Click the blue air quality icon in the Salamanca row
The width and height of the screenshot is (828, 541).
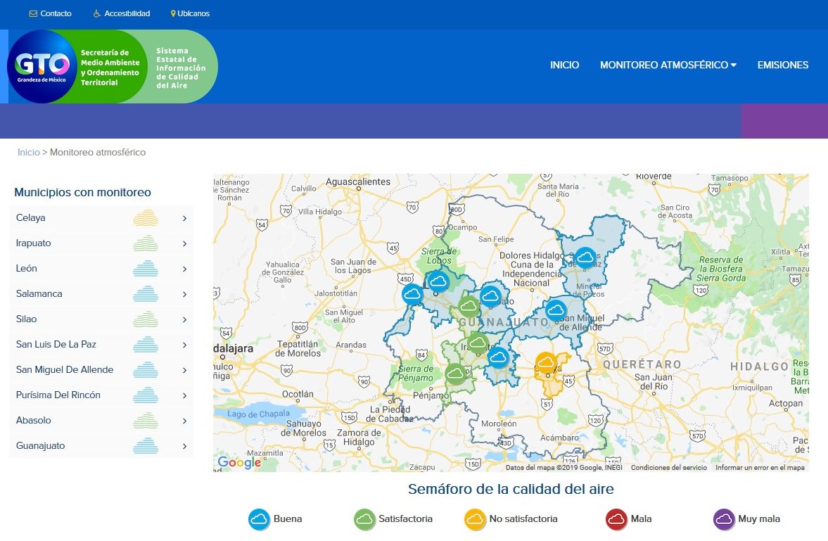146,294
